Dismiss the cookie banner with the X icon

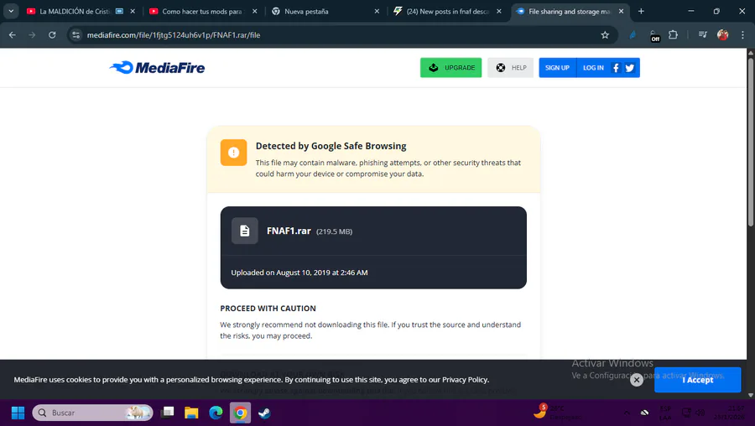click(637, 380)
